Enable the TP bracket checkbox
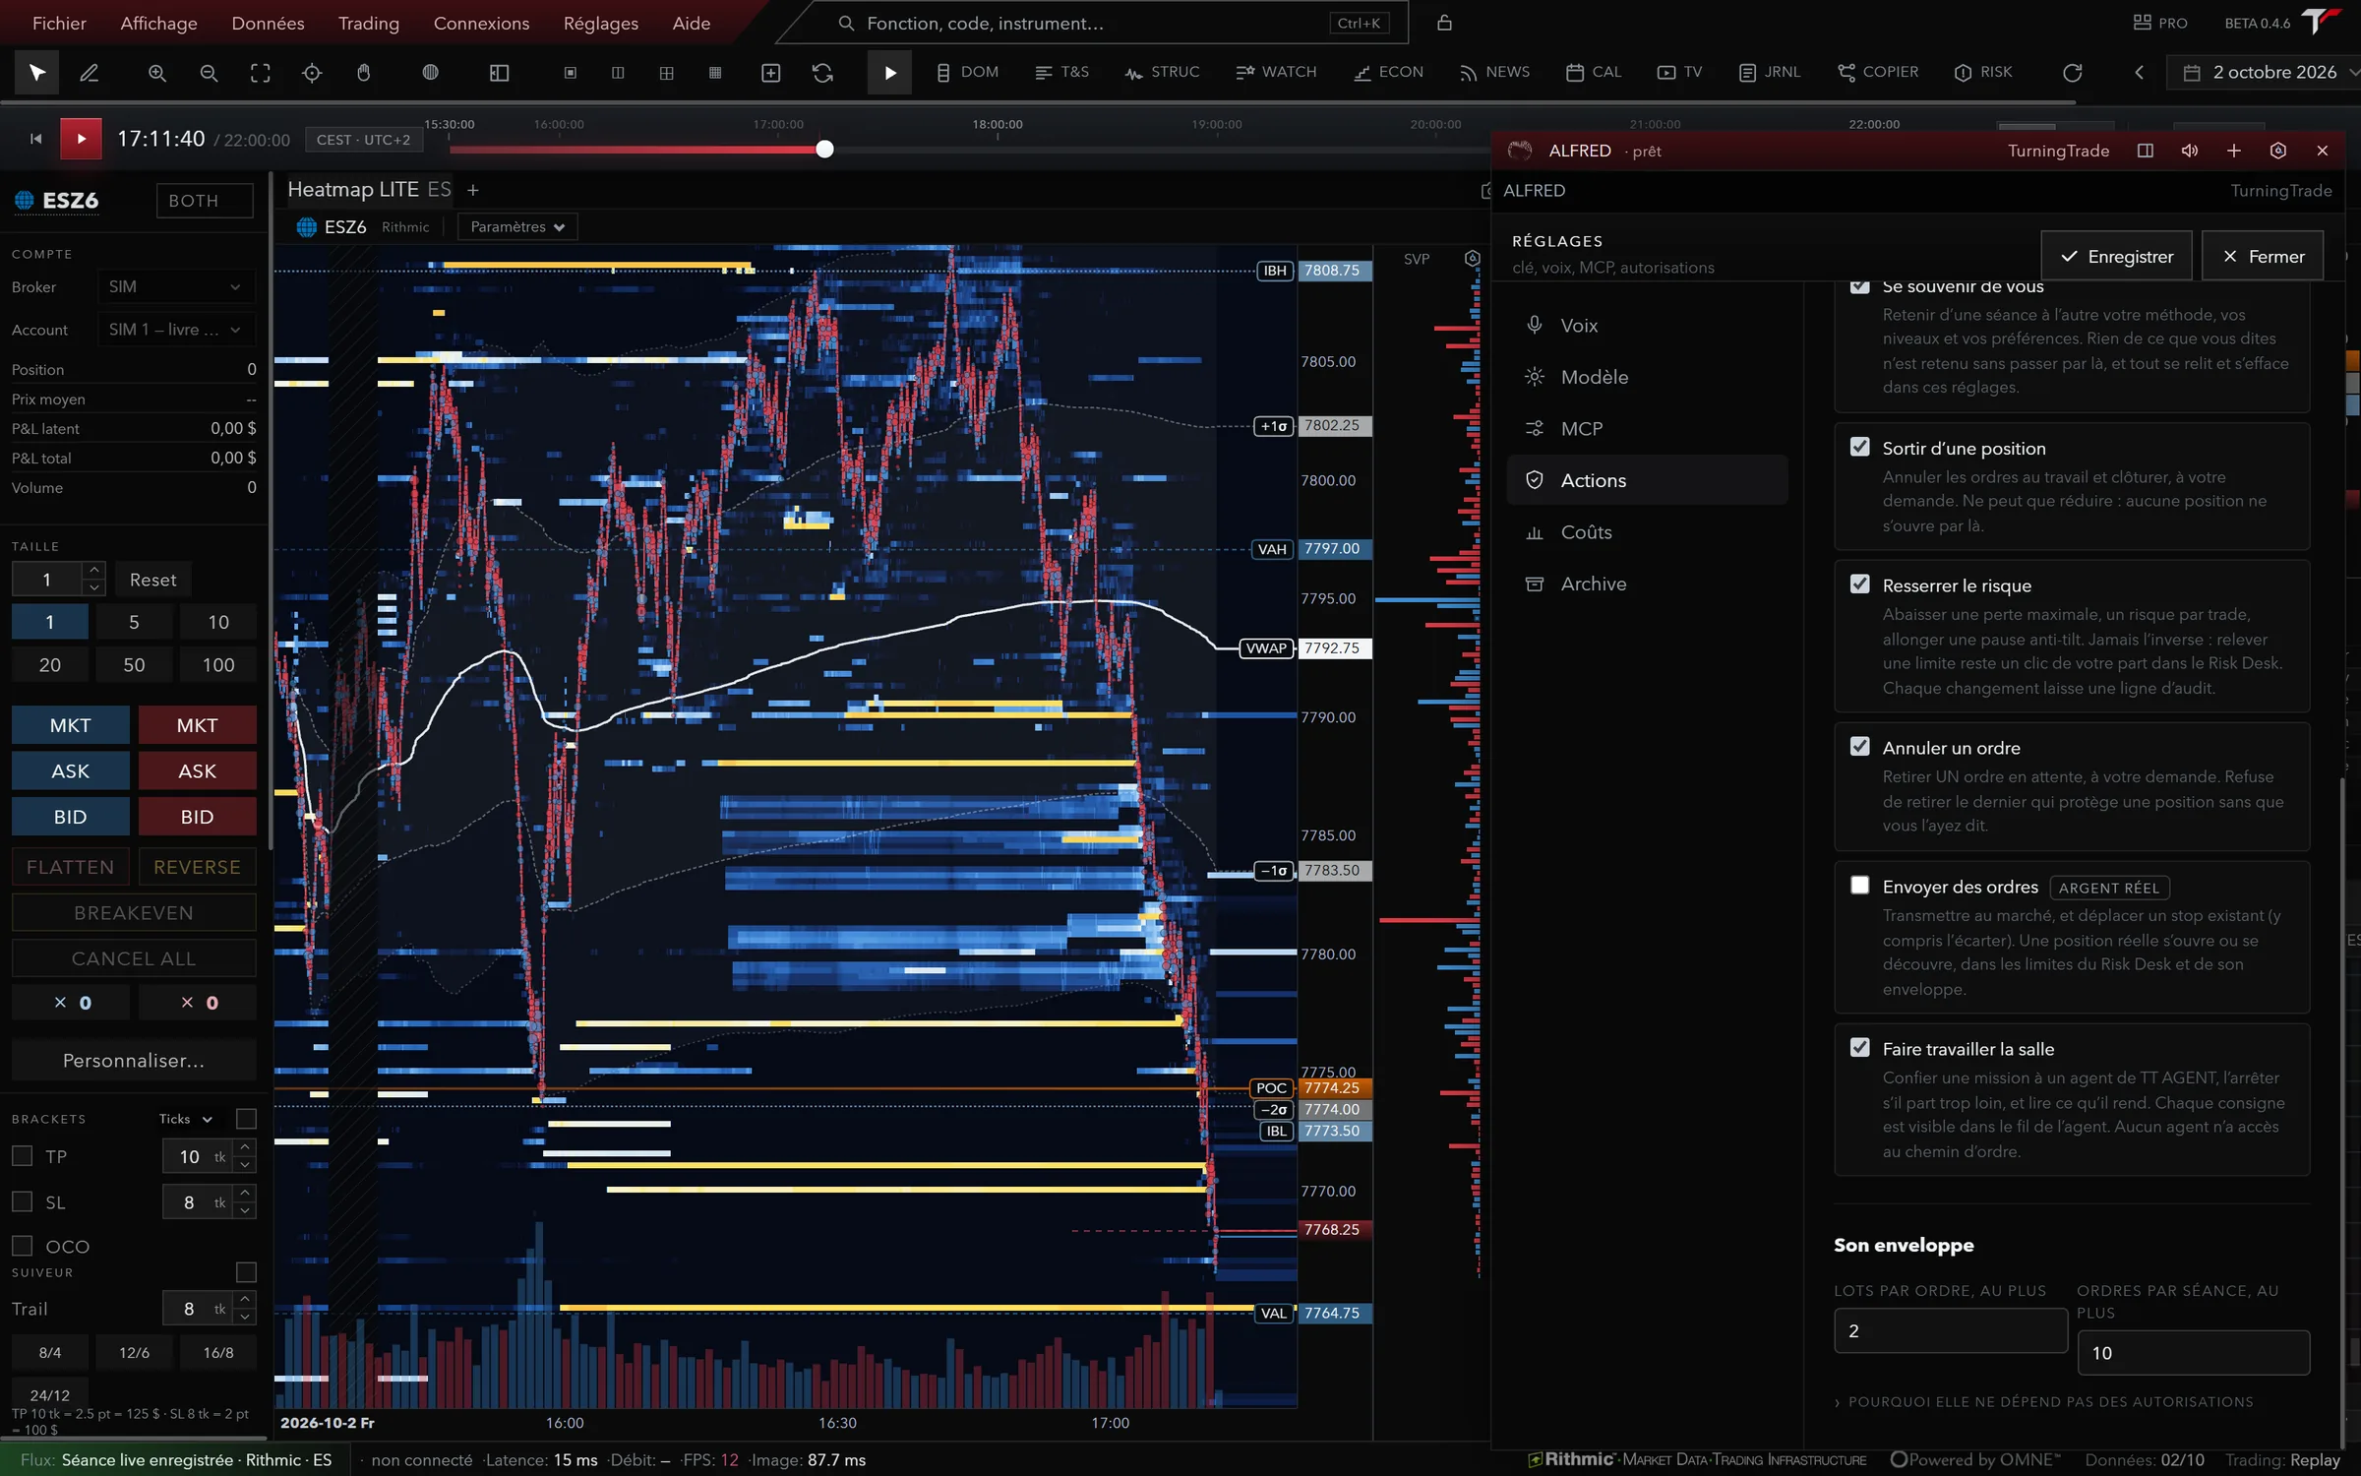Image resolution: width=2361 pixels, height=1476 pixels. pos(23,1156)
